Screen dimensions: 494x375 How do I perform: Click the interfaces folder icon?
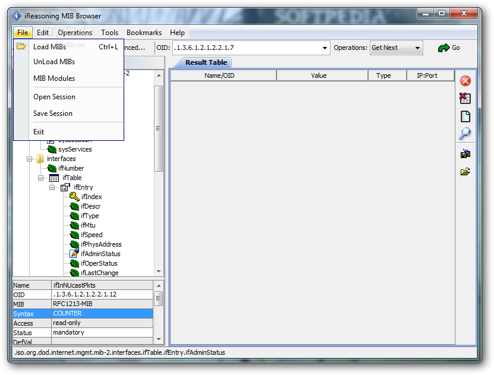pos(40,159)
